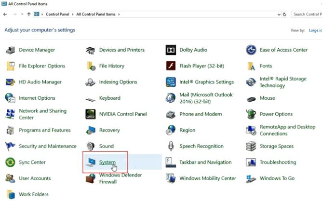Open the File Explorer Options icon

(10, 66)
